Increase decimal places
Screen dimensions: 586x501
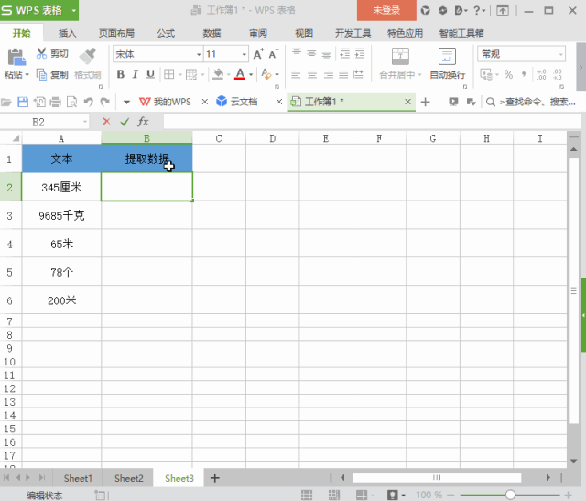pyautogui.click(x=541, y=74)
